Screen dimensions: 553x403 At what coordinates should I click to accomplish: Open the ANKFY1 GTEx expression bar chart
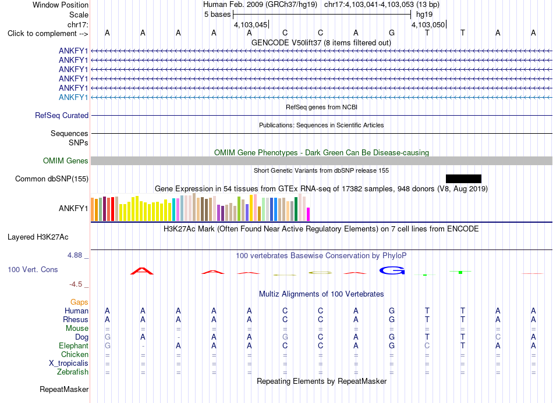[x=200, y=208]
